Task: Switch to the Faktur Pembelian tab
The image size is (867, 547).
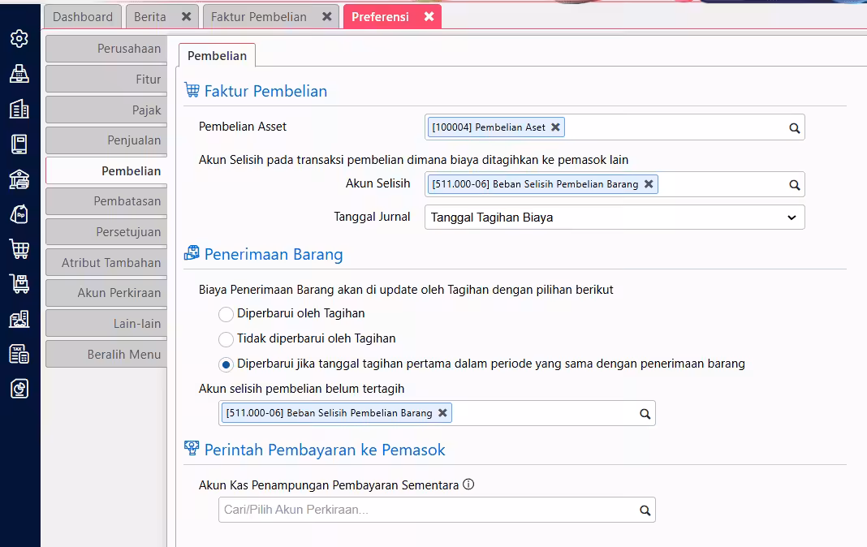Action: coord(259,16)
